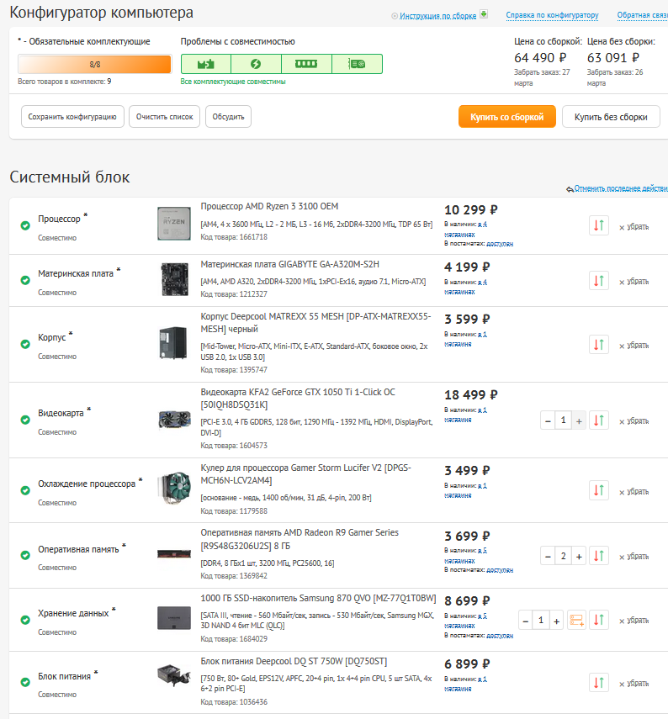Screen dimensions: 668x719
Task: Click RAM compatibility icon in problems bar
Action: (306, 64)
